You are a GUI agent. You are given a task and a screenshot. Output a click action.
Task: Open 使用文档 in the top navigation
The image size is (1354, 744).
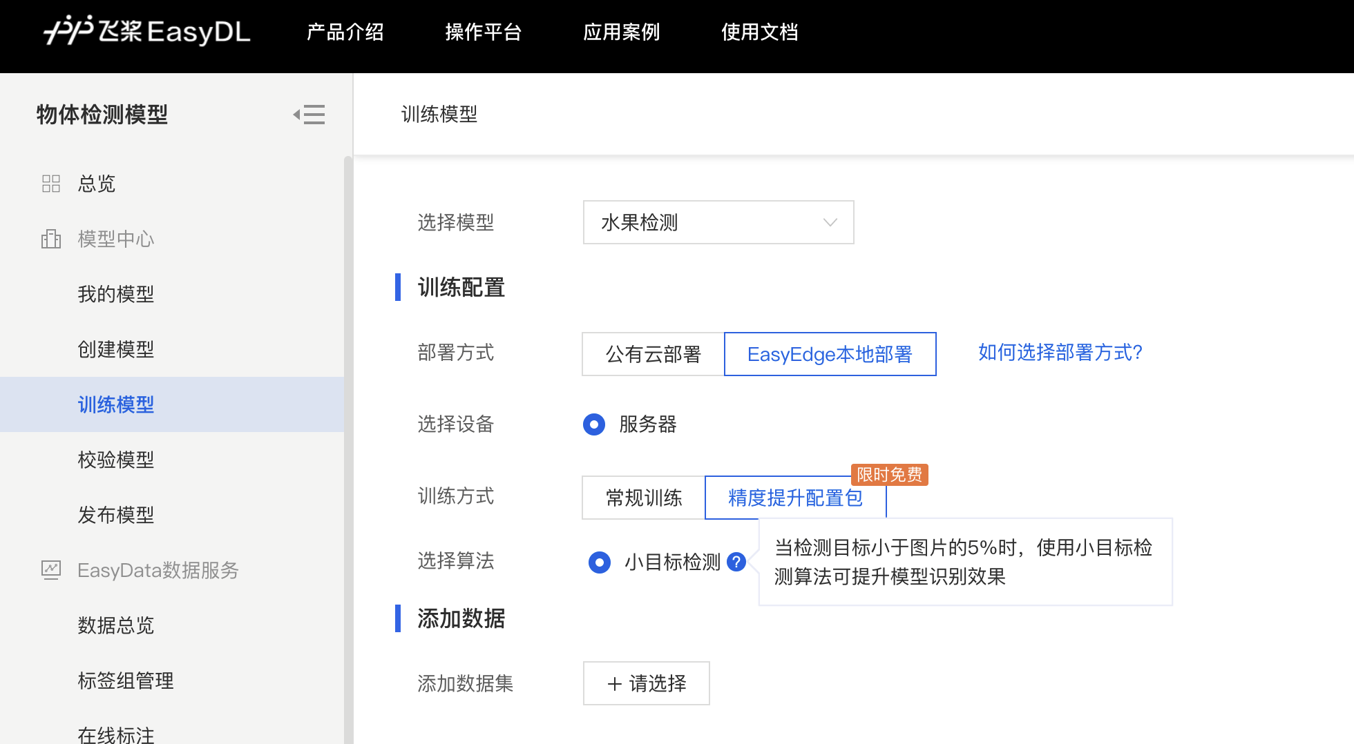coord(759,32)
